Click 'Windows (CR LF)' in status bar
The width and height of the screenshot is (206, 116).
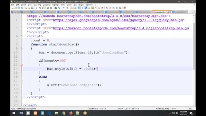162,109
